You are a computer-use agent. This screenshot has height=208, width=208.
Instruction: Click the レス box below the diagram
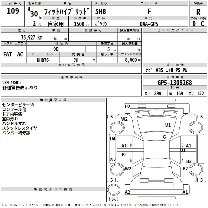point(113,199)
